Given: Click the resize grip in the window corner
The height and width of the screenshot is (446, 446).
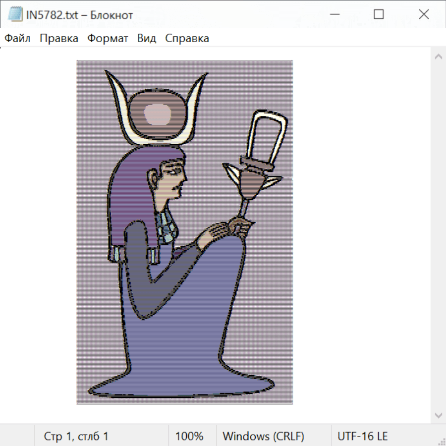Looking at the screenshot, I should click(x=442, y=442).
